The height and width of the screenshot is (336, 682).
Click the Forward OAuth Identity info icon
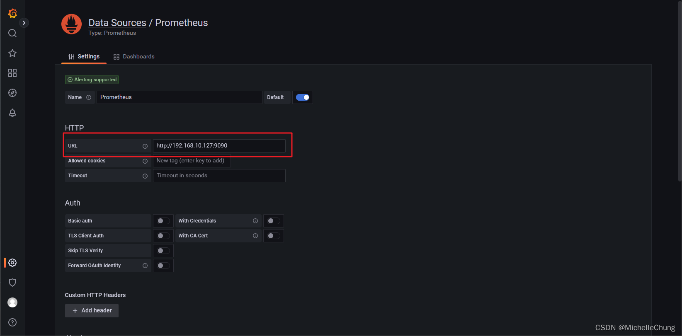(x=145, y=266)
